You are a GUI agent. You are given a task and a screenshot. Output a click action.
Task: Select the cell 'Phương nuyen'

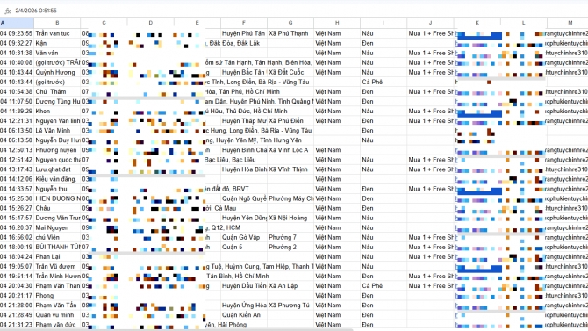click(57, 150)
